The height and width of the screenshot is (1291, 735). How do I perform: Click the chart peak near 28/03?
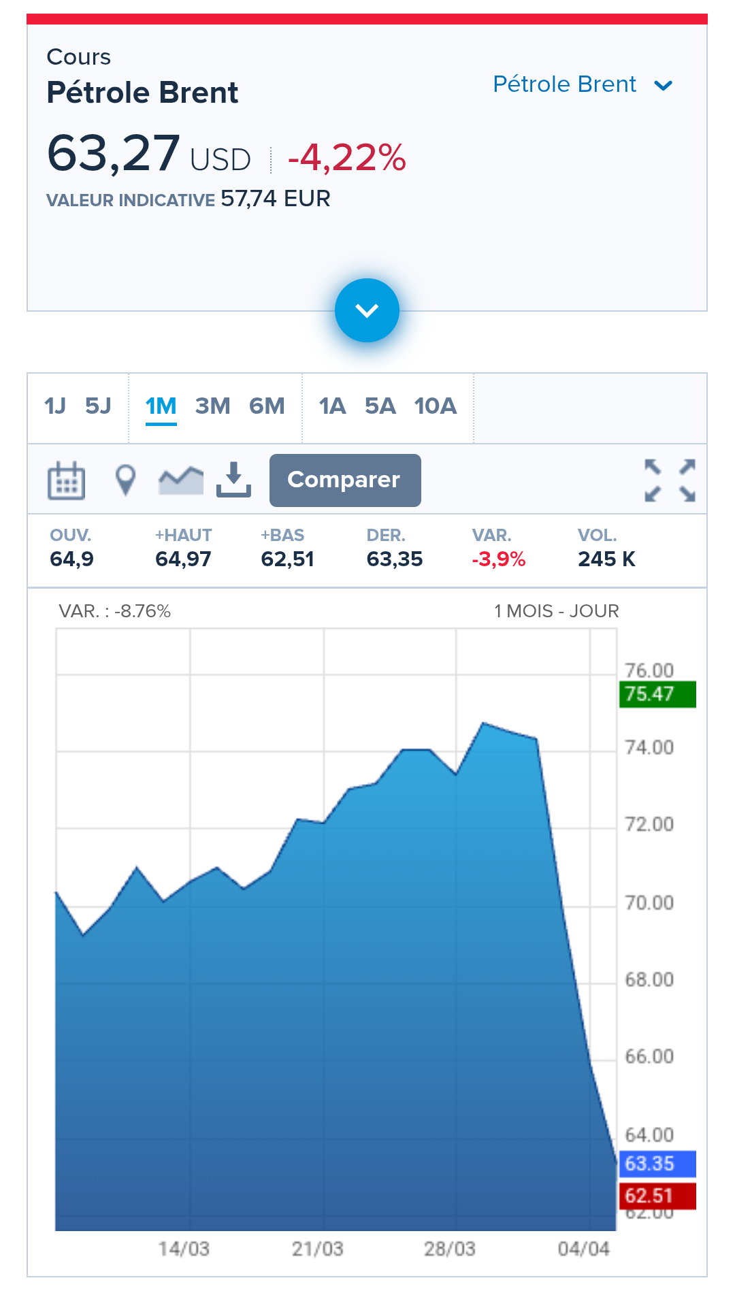point(483,723)
